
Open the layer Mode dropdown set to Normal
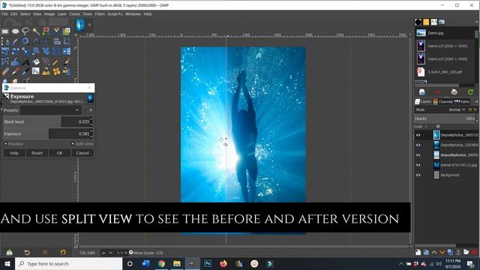pyautogui.click(x=457, y=109)
